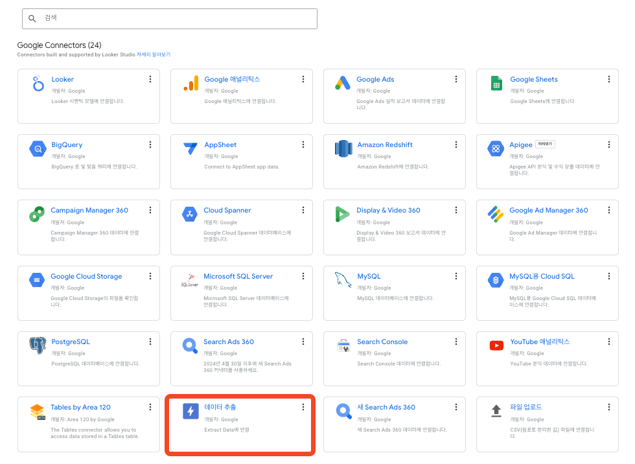The image size is (635, 464).
Task: Click the Search Ads 360 magnifier icon
Action: point(190,346)
